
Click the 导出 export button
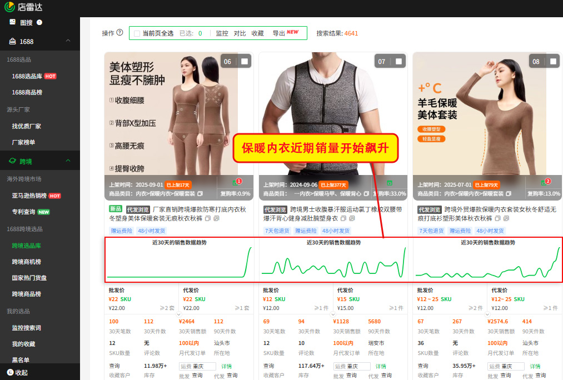278,33
